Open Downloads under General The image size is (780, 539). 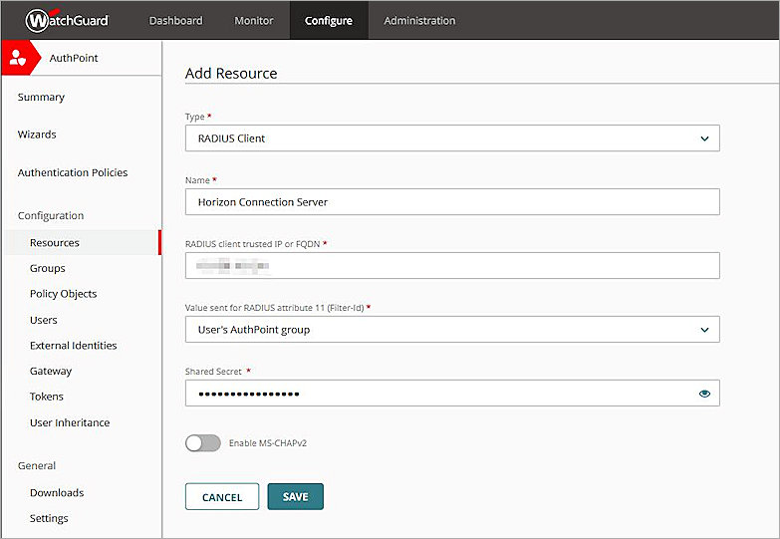[x=57, y=492]
